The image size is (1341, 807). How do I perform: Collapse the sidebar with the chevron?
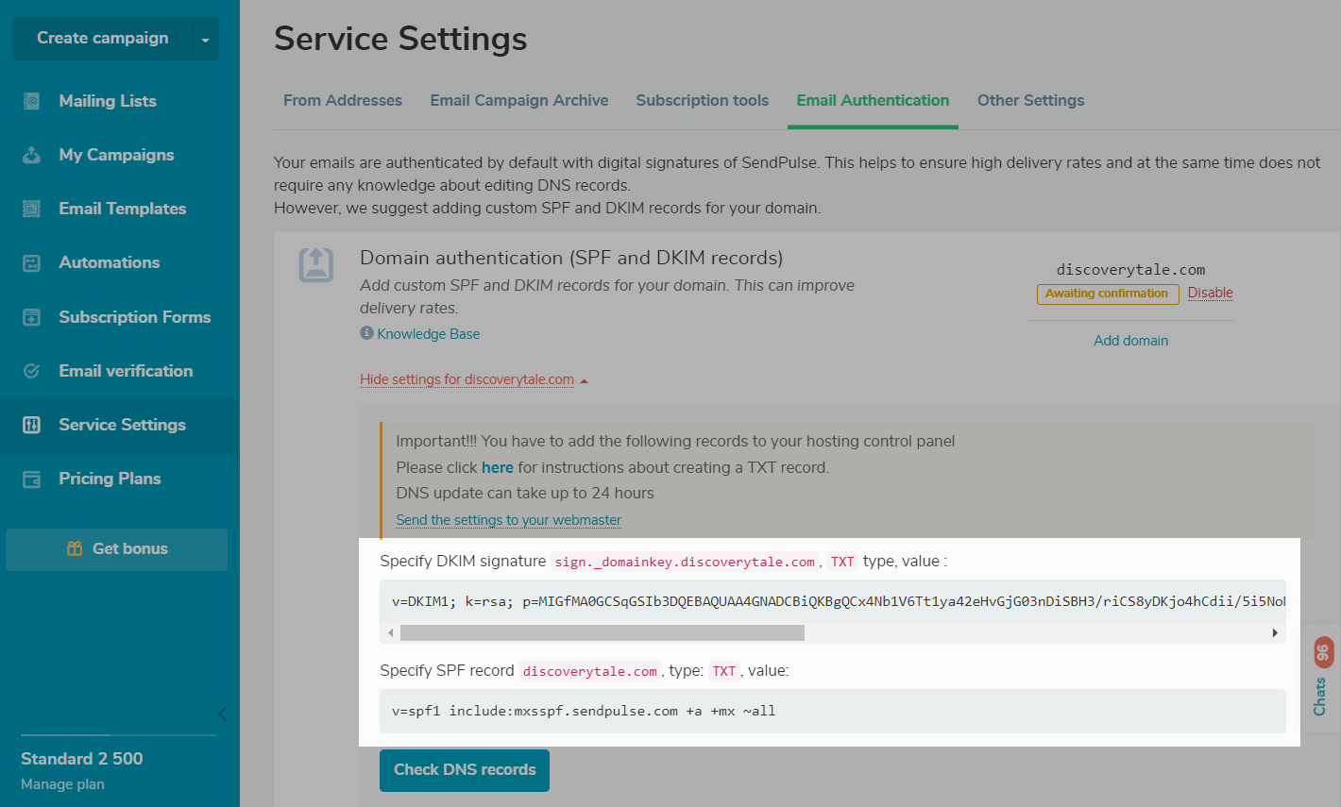point(222,714)
